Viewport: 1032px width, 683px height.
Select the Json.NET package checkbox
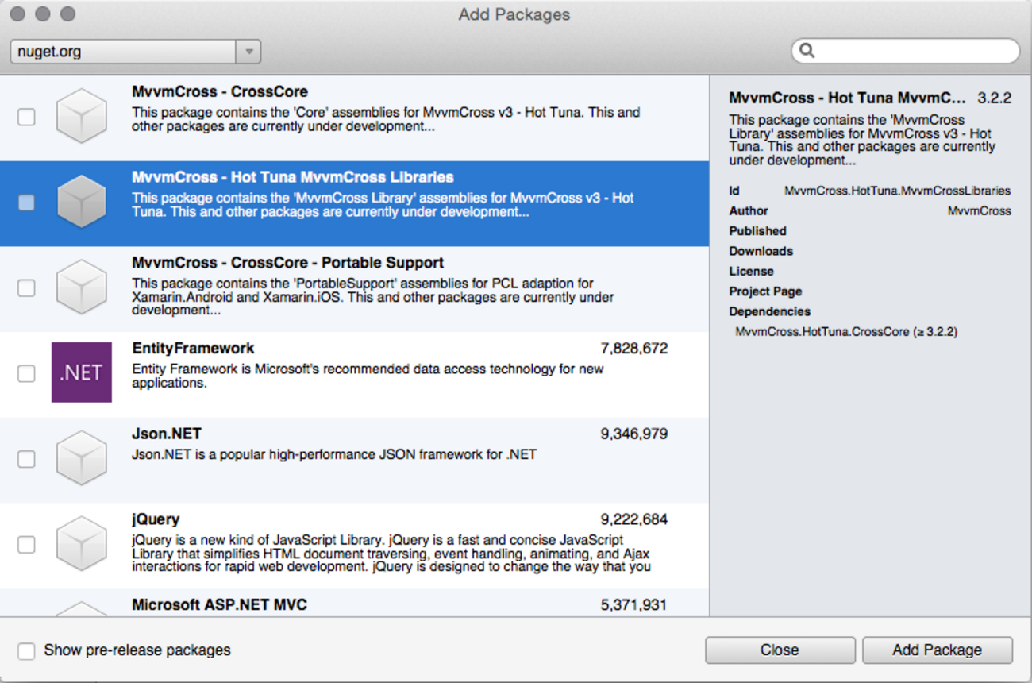tap(26, 459)
